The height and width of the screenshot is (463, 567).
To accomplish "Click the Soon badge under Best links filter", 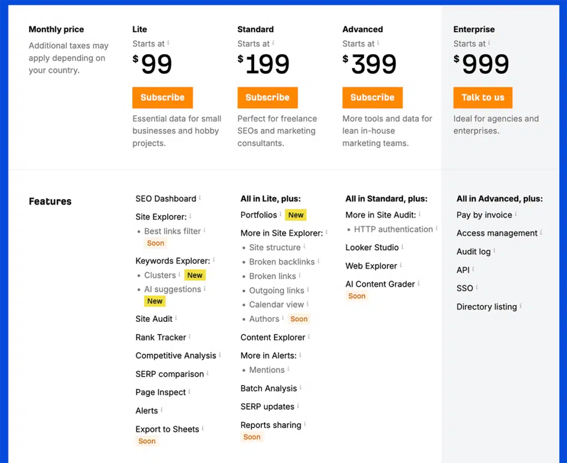I will coord(156,243).
